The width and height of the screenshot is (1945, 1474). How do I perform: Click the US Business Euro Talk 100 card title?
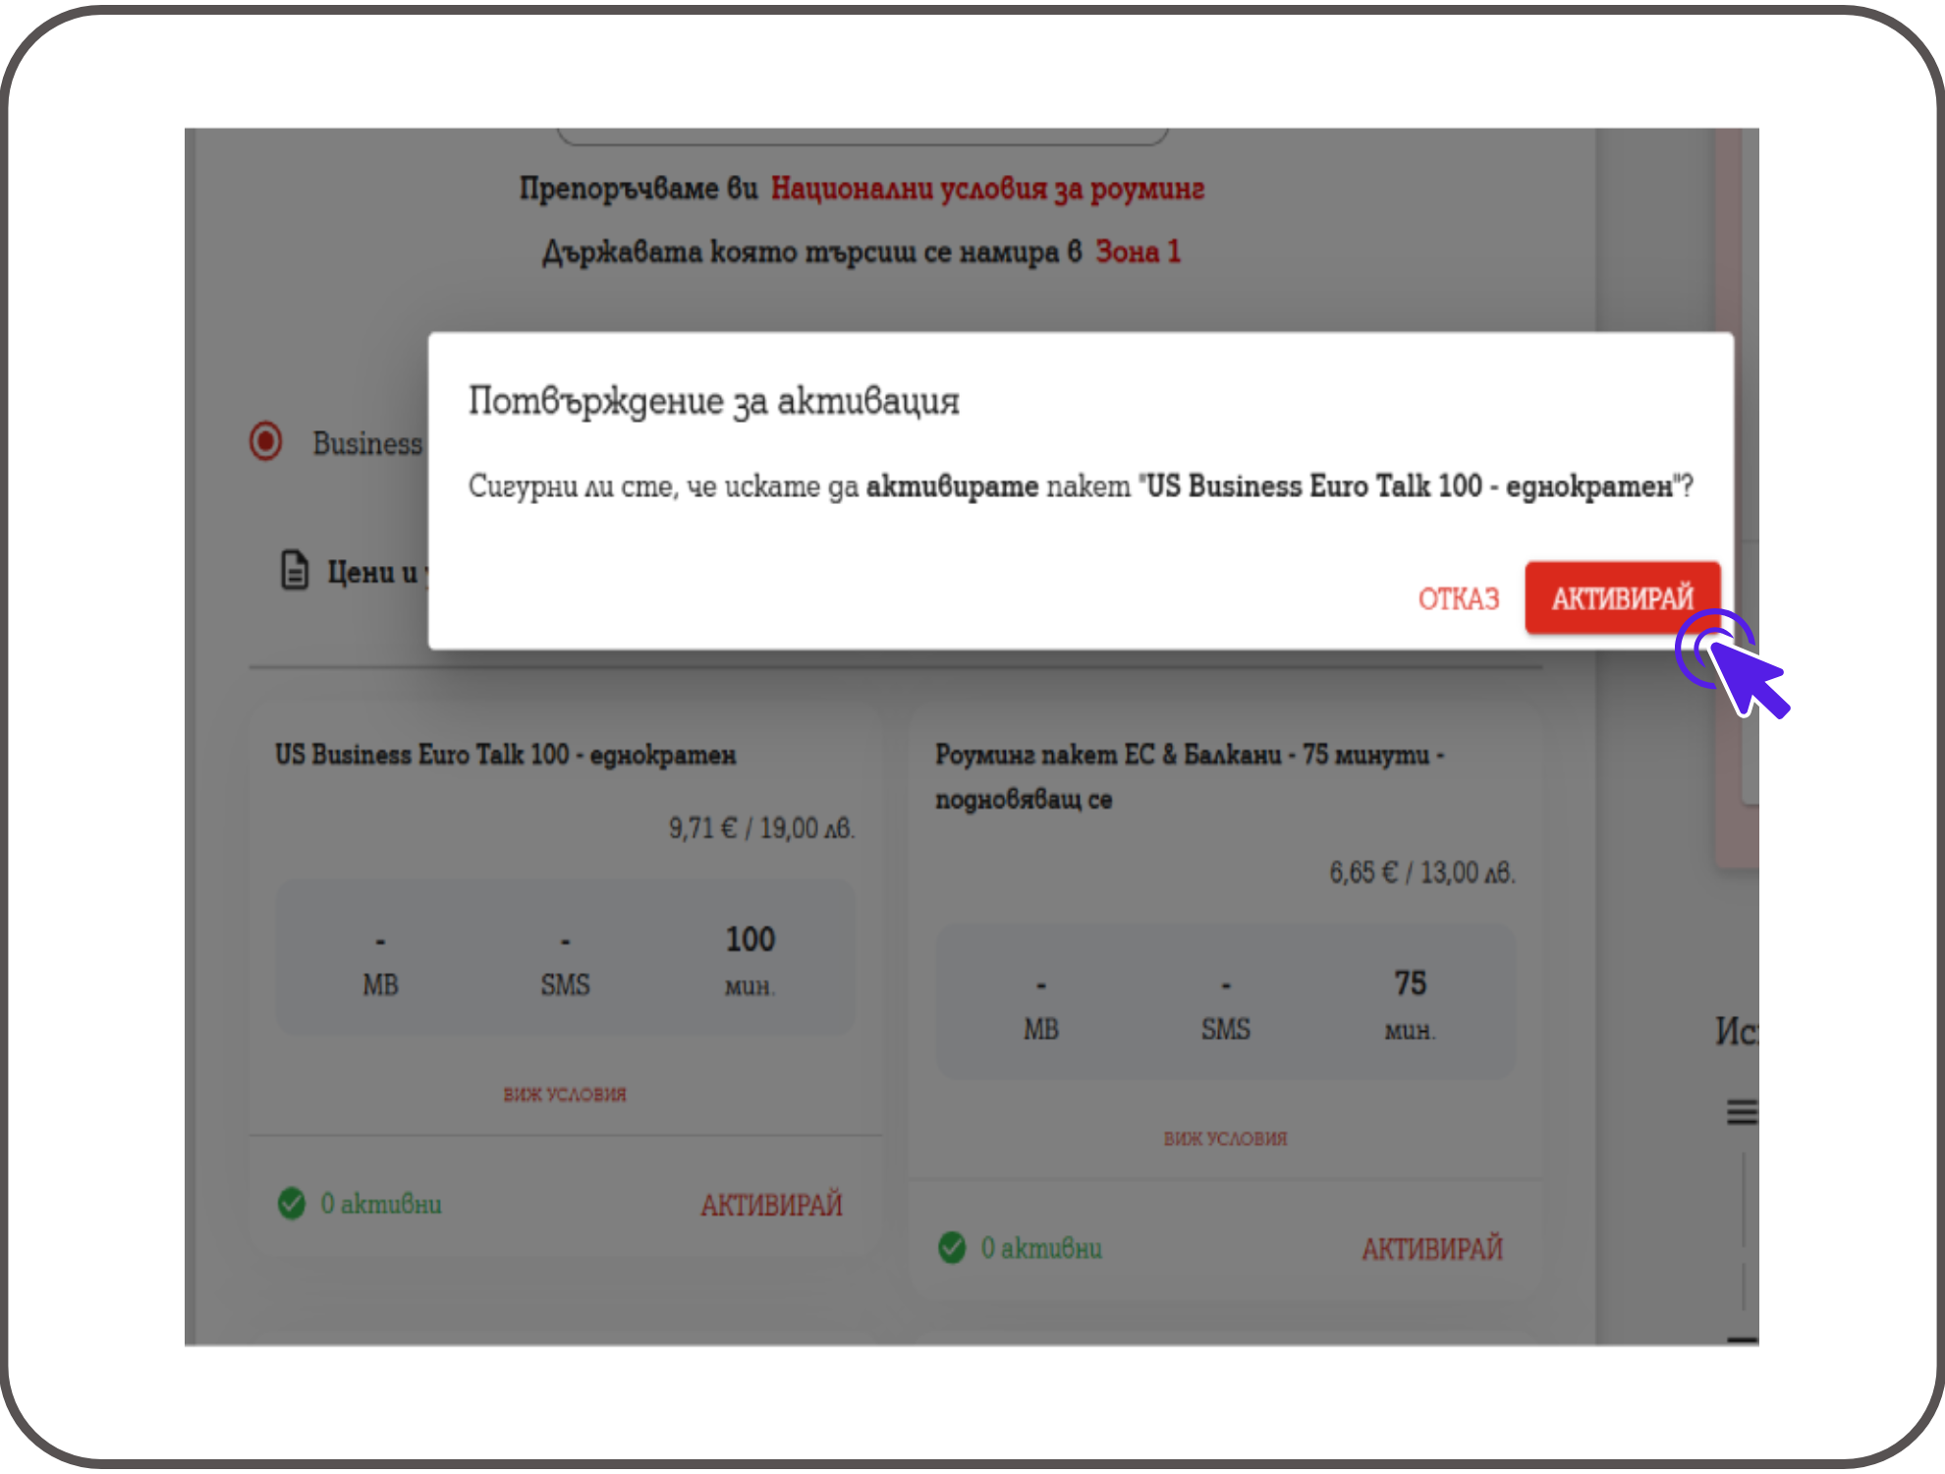coord(505,755)
